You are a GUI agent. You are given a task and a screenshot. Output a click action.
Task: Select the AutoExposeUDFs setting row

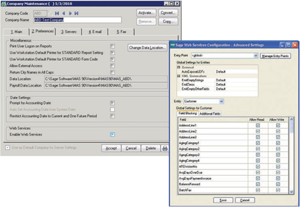[x=217, y=72]
